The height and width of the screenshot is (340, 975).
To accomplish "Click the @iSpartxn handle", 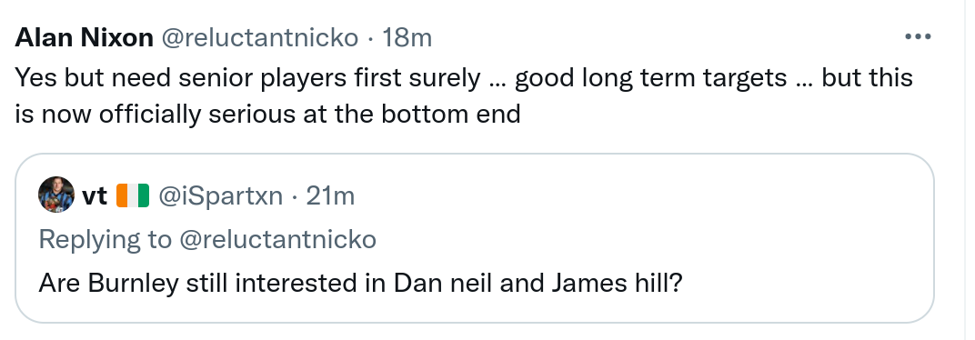I will point(221,196).
